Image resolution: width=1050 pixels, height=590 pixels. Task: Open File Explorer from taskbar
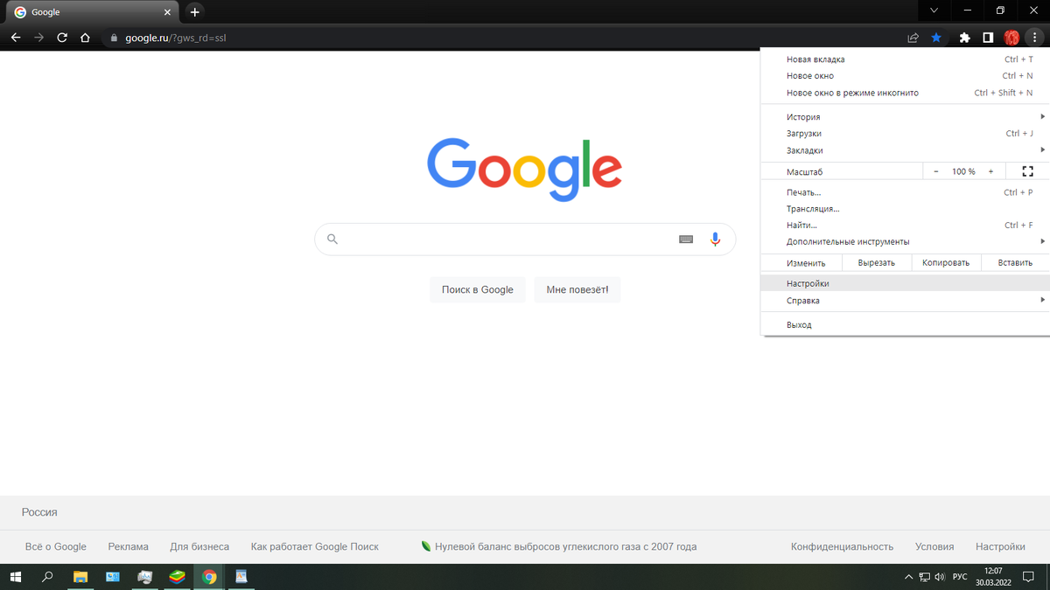point(80,577)
